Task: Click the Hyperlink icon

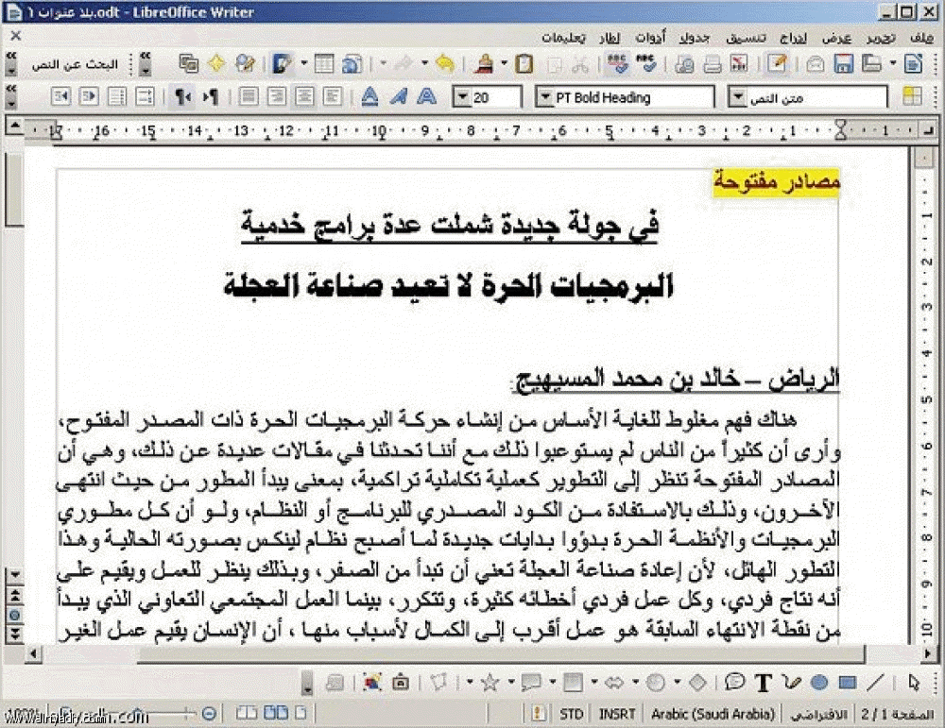Action: [352, 64]
